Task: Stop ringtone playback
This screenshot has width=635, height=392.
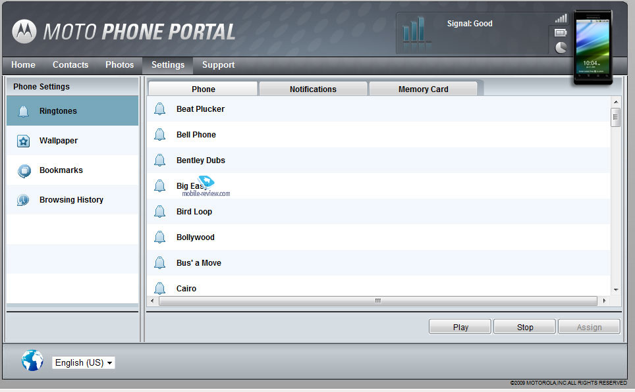Action: coord(525,327)
